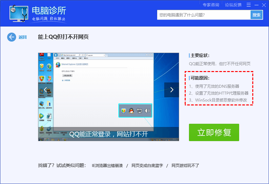Open the 网页变成白底蓝字 related issue
This screenshot has width=269, height=184.
pyautogui.click(x=147, y=165)
